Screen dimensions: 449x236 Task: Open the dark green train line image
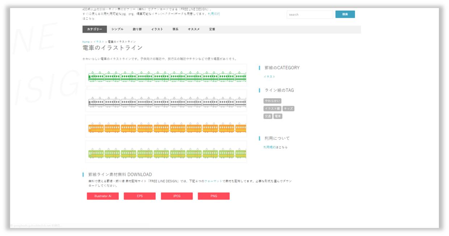[x=167, y=76]
